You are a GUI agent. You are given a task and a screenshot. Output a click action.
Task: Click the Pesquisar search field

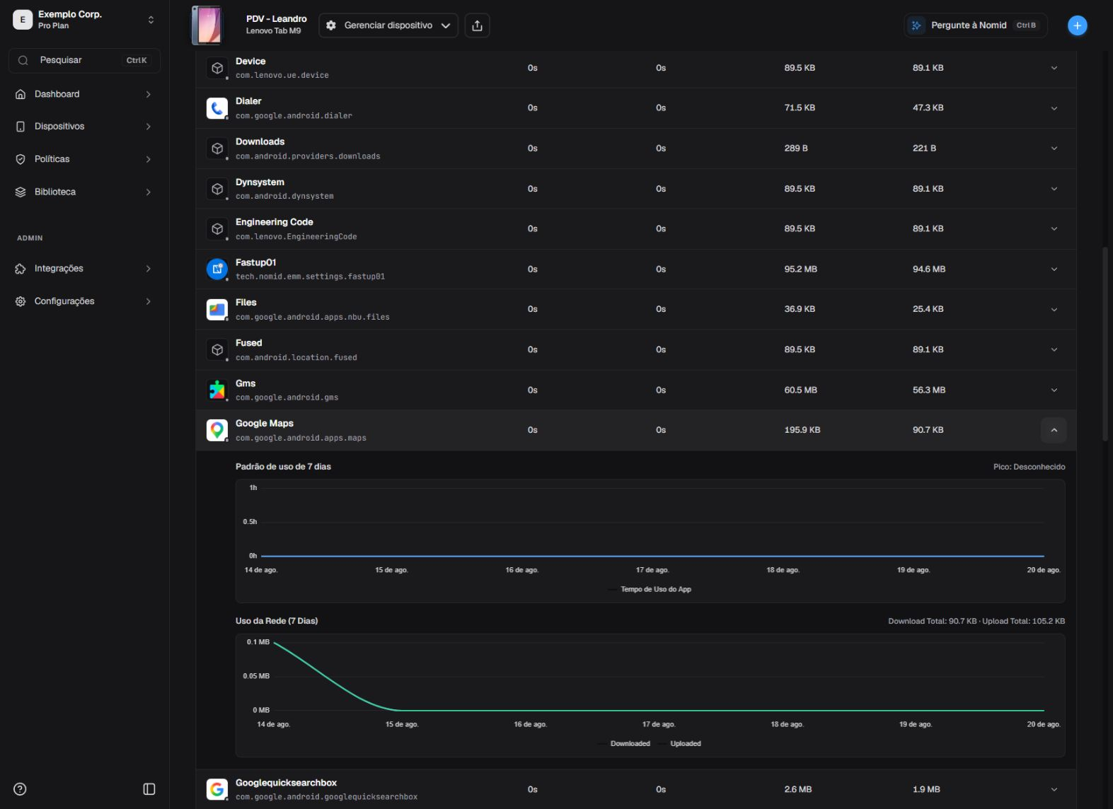pos(85,60)
